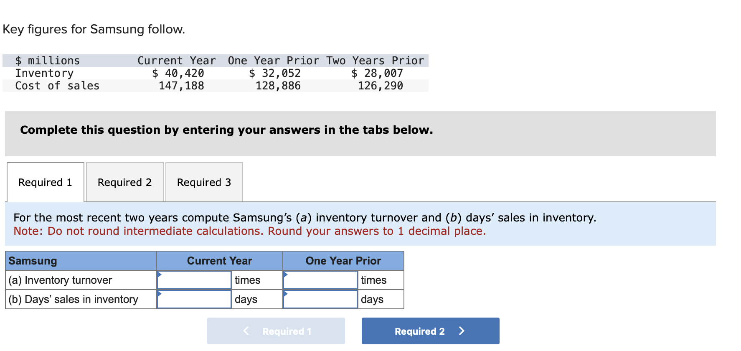Click the Current Year column header

(x=219, y=260)
